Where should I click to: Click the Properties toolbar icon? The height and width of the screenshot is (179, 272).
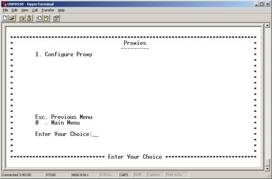coord(56,18)
